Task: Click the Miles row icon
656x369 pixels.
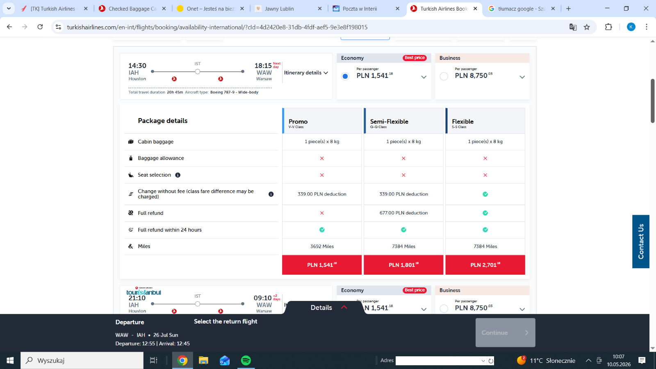Action: (131, 246)
